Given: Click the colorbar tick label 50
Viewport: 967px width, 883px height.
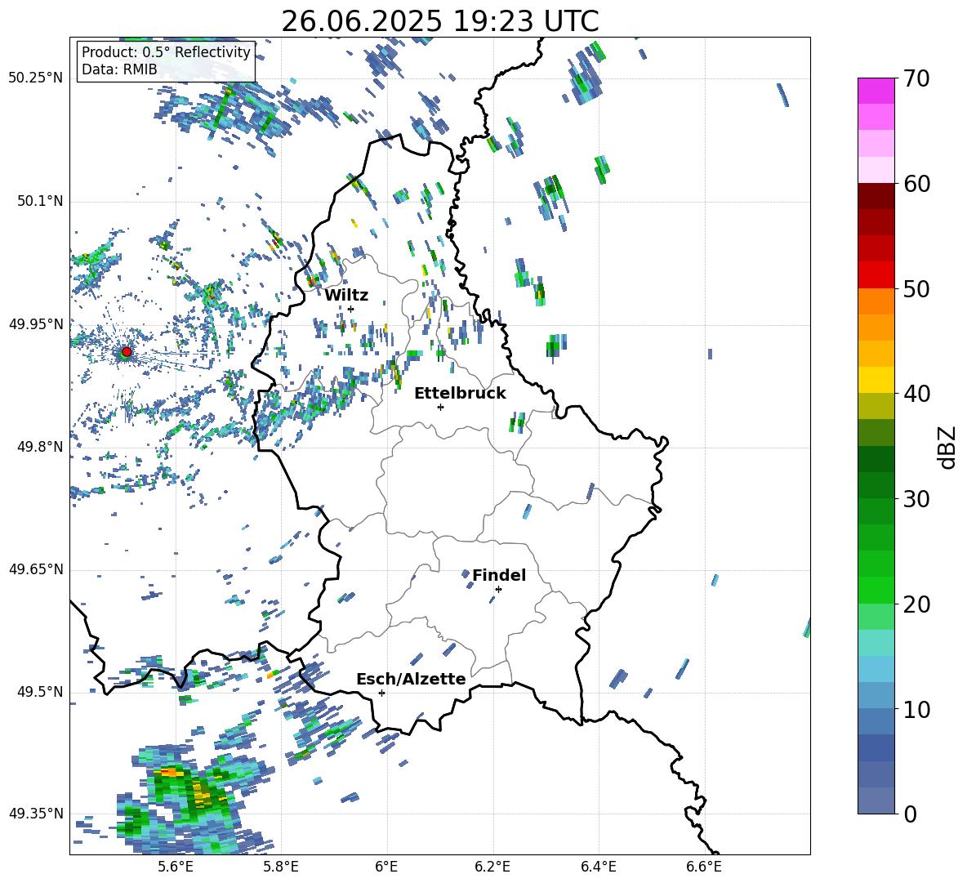Looking at the screenshot, I should 916,288.
